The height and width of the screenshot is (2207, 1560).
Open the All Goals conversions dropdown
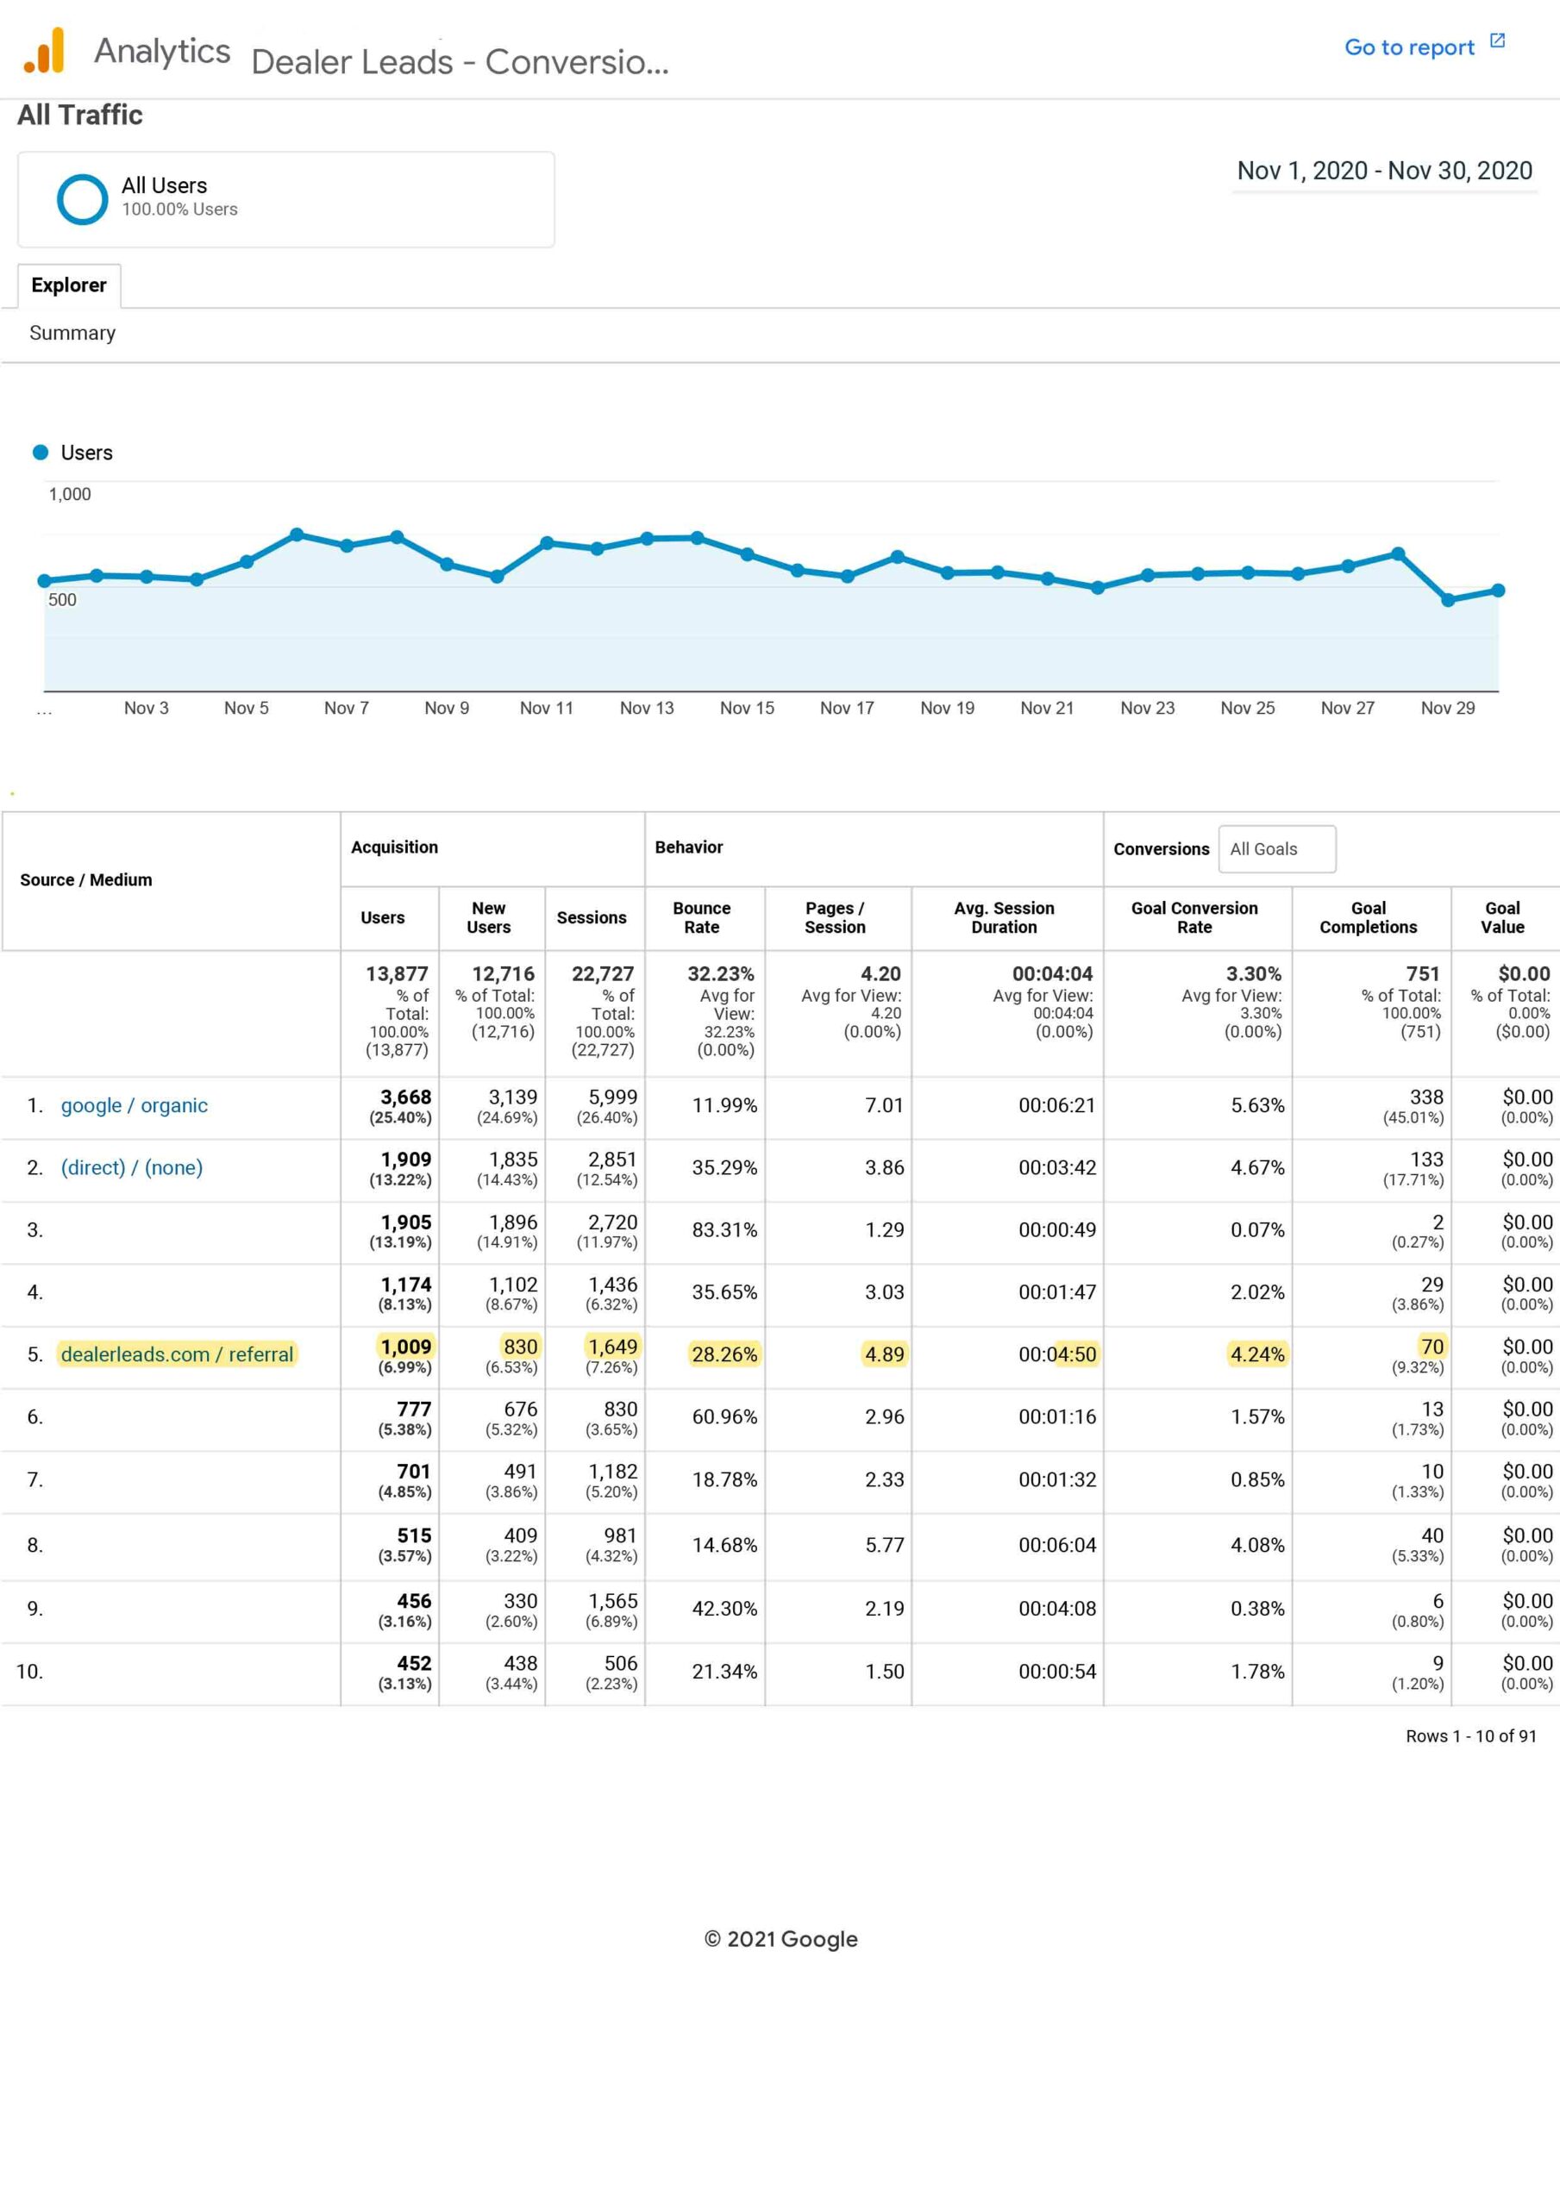click(x=1276, y=849)
